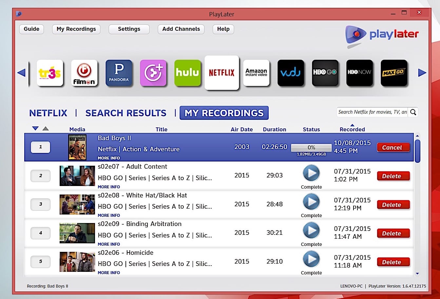Viewport: 440px width, 299px height.
Task: Select the Hulu channel icon
Action: [187, 73]
